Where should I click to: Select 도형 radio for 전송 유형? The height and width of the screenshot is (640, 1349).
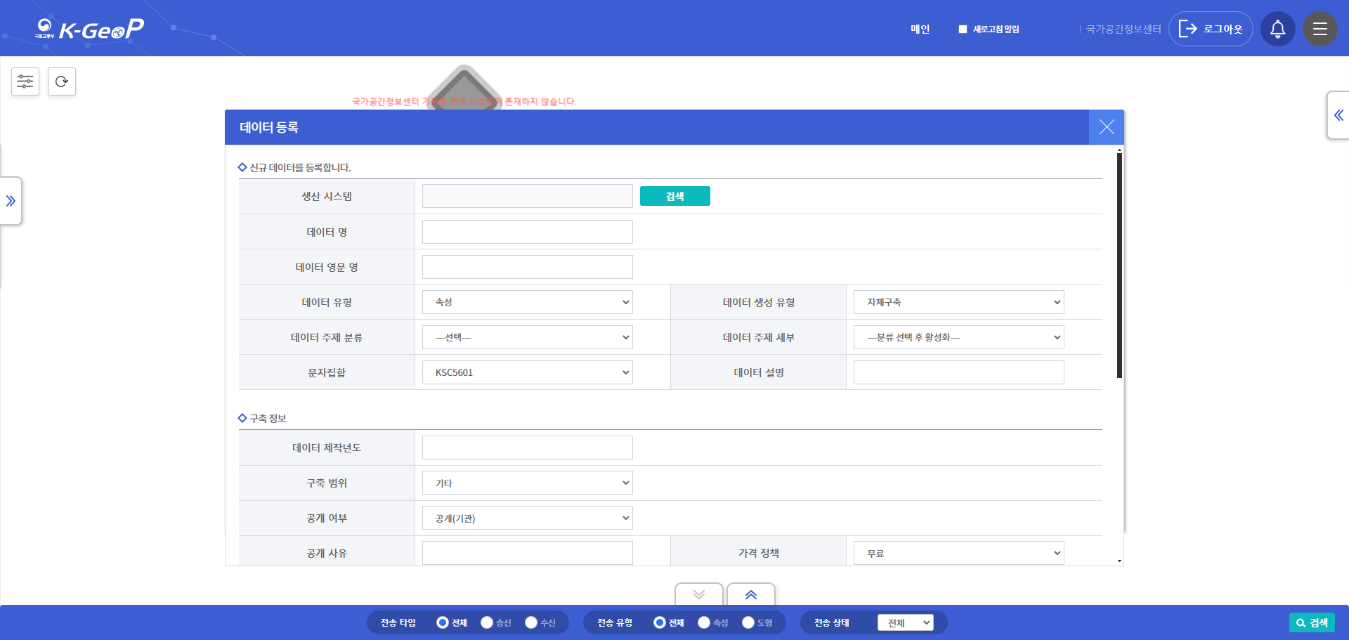click(748, 622)
